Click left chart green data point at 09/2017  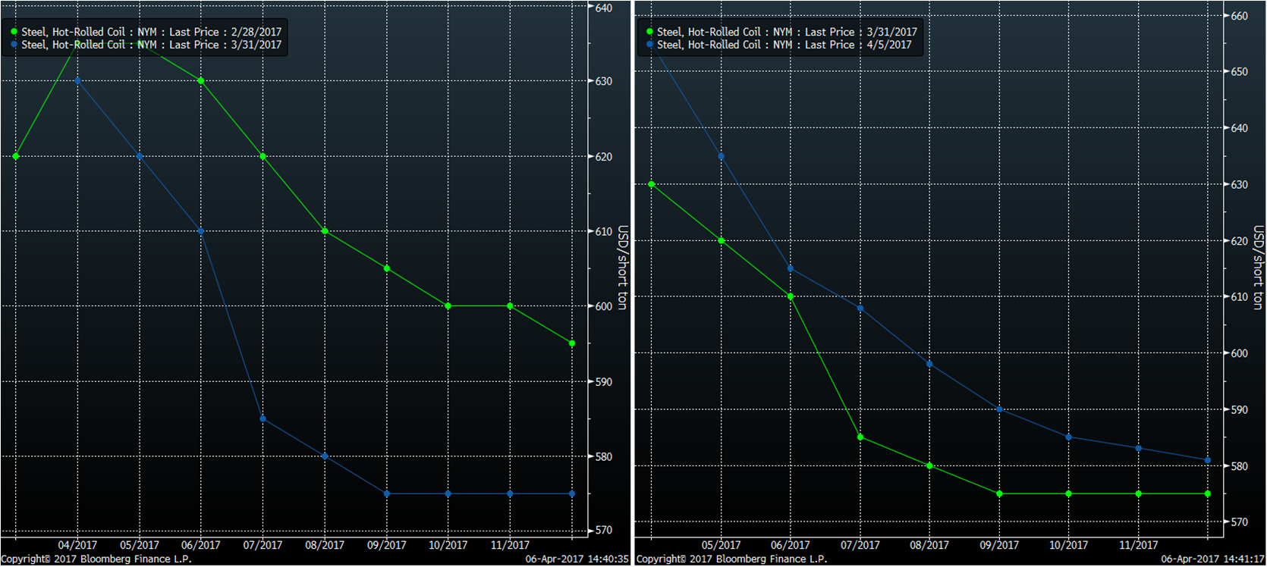pos(387,268)
